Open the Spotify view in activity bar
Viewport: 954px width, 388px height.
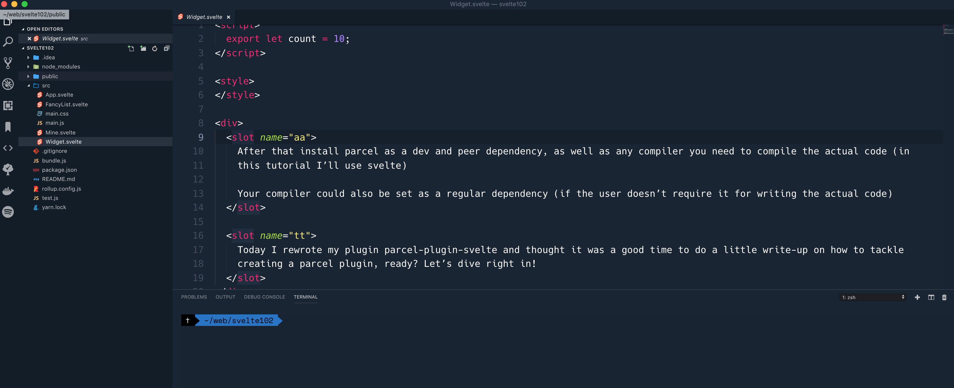point(8,212)
